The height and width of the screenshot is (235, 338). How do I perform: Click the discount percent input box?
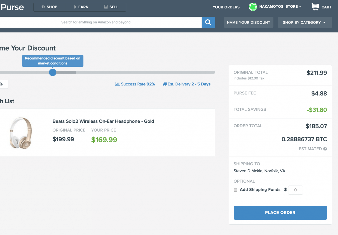tap(4, 84)
